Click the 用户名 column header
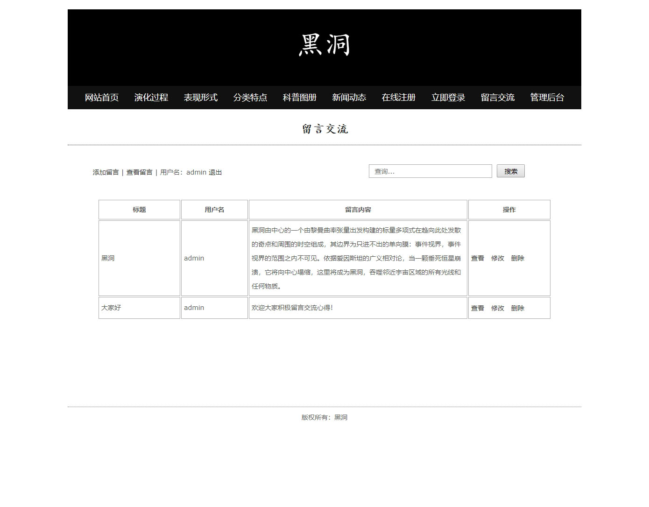 (214, 210)
